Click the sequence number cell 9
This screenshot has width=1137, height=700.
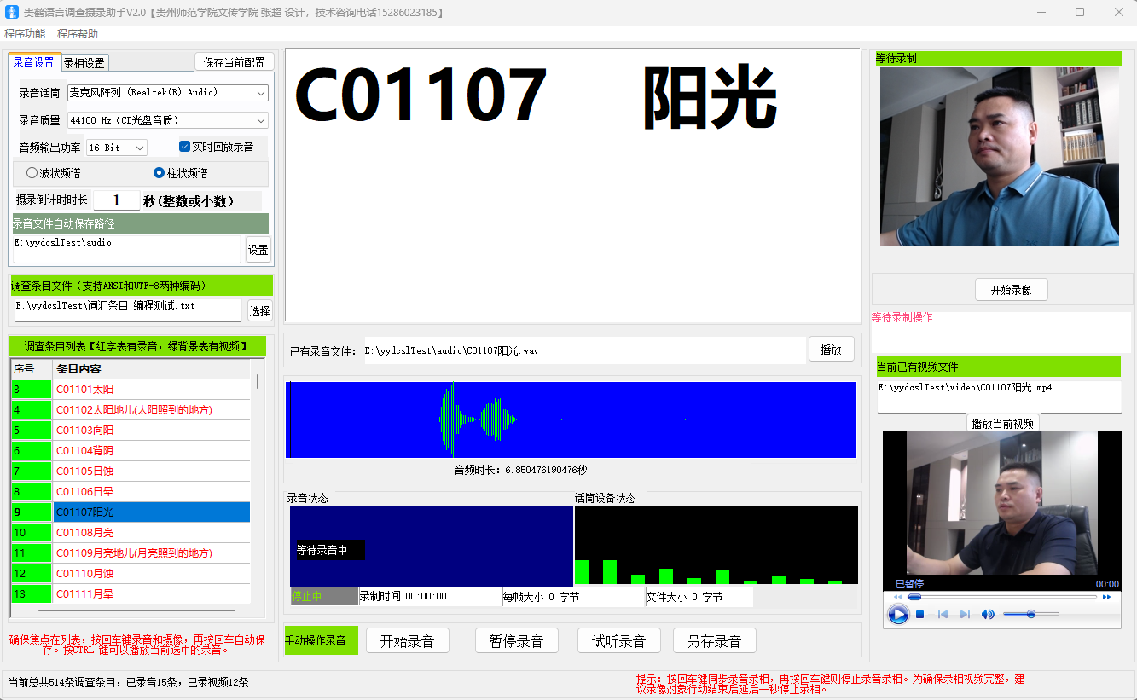tap(32, 512)
